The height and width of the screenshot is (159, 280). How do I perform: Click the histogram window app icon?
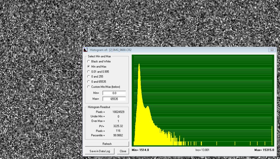click(x=86, y=50)
